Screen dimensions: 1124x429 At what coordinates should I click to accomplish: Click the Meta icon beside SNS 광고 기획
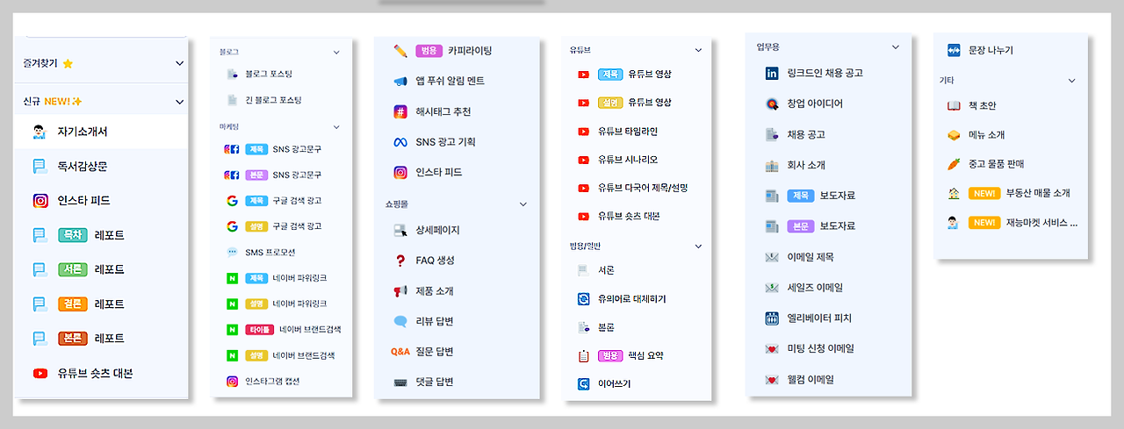400,142
